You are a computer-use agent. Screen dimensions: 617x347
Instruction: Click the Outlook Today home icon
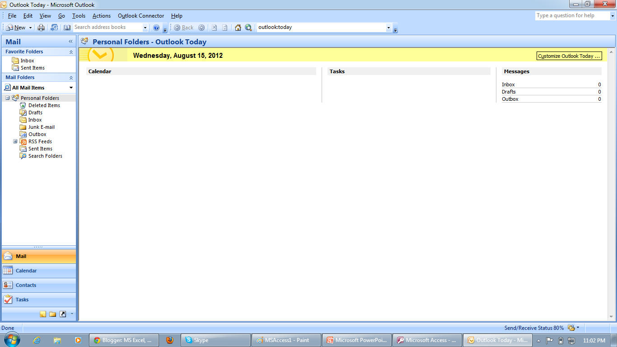tap(238, 28)
